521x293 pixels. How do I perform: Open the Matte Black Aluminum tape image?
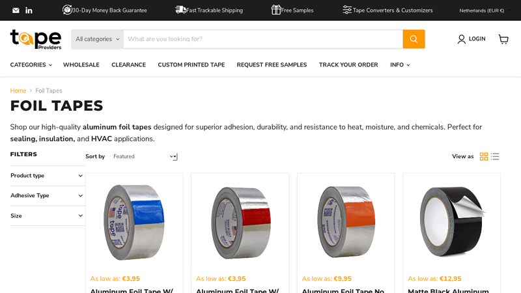click(451, 221)
